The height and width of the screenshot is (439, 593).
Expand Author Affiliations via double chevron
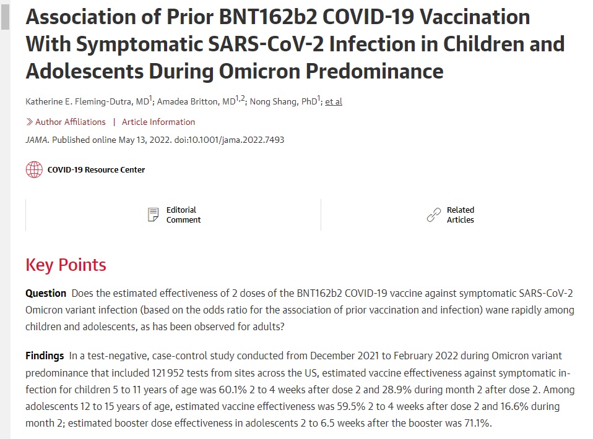click(29, 122)
